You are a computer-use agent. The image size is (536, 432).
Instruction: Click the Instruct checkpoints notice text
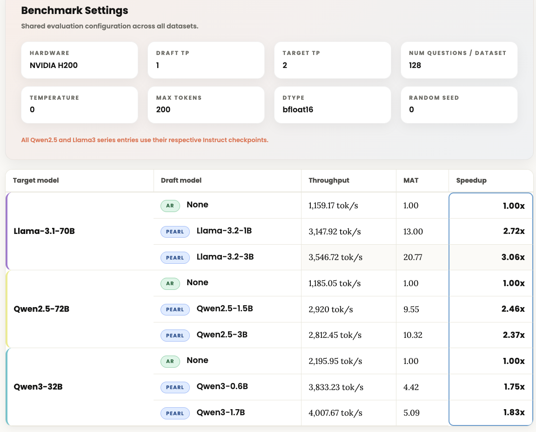(144, 139)
